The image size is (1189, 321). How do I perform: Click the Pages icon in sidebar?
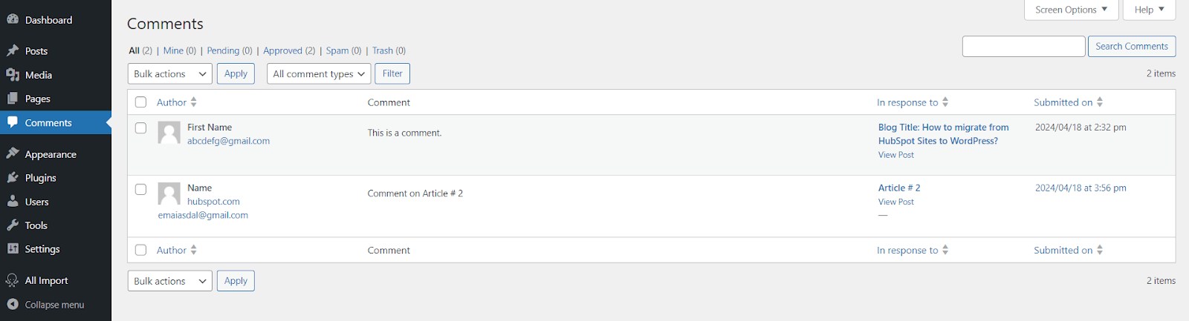coord(13,99)
